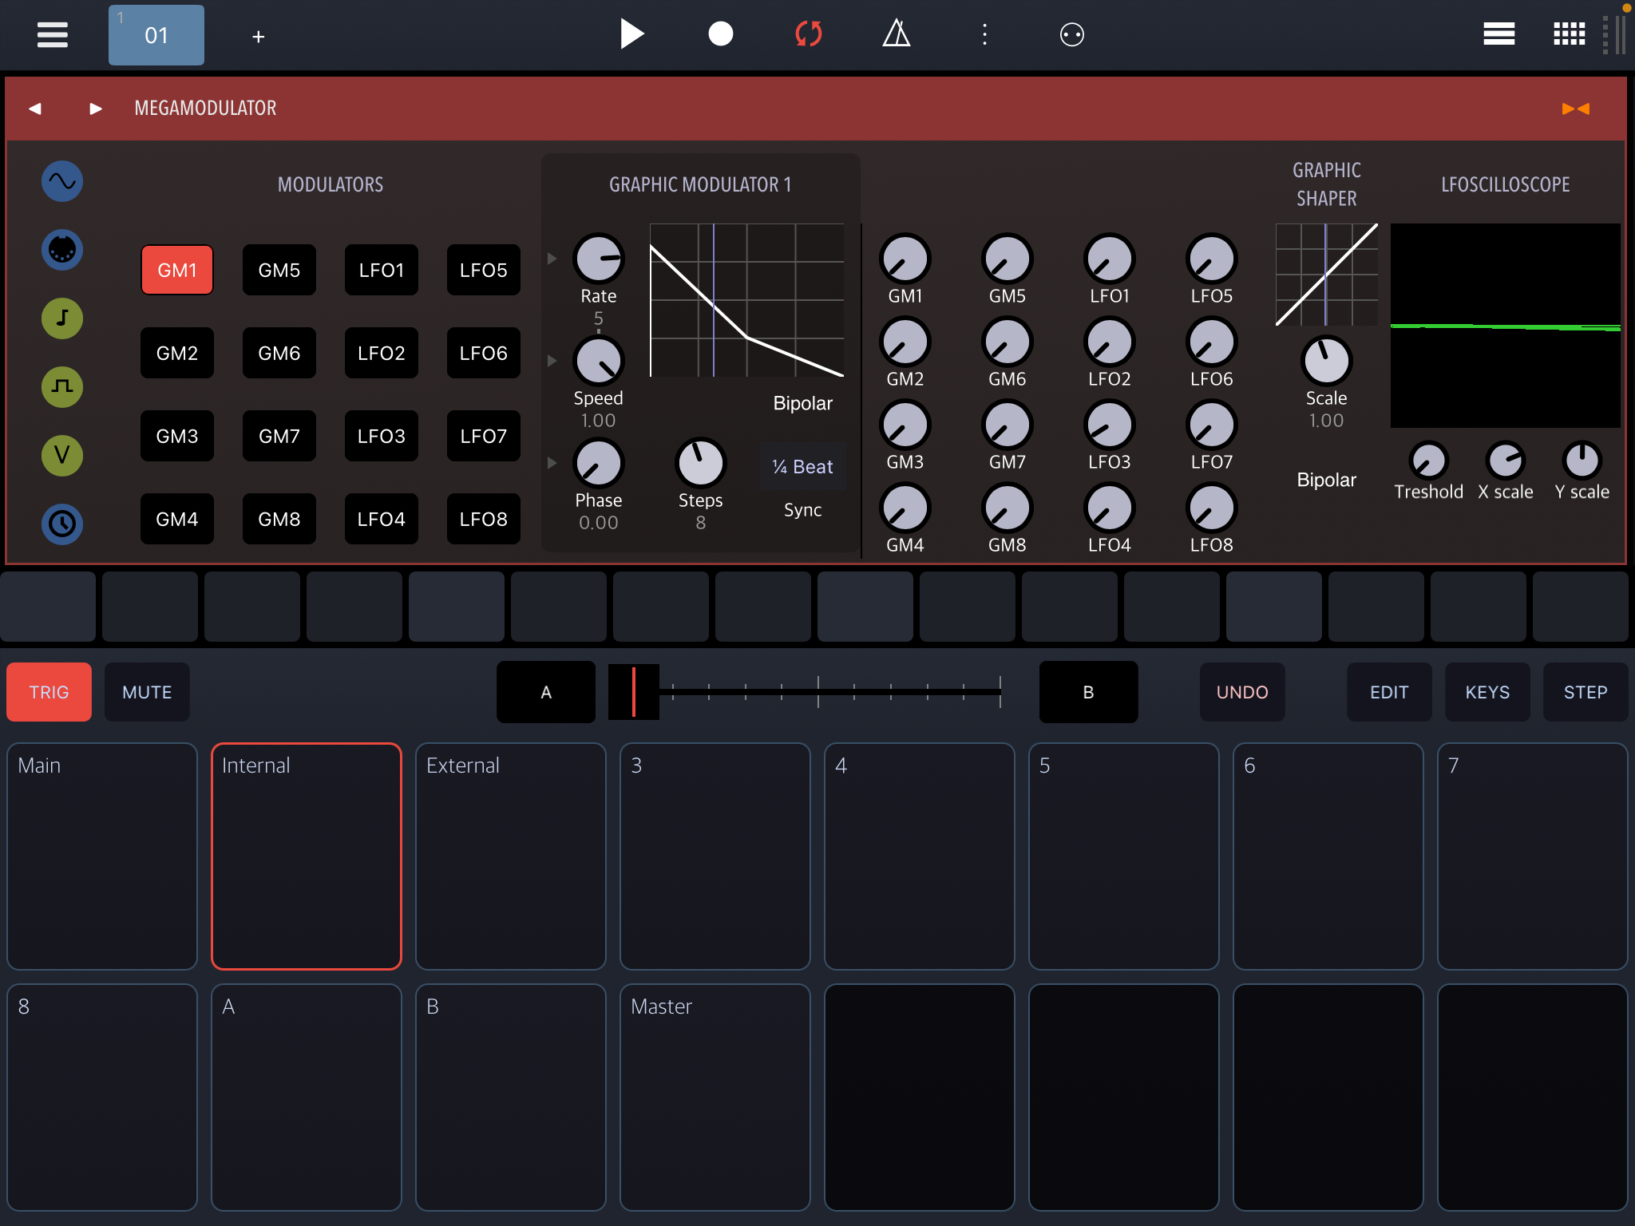Start playback with the play button
Image resolution: width=1635 pixels, height=1226 pixels.
coord(631,34)
